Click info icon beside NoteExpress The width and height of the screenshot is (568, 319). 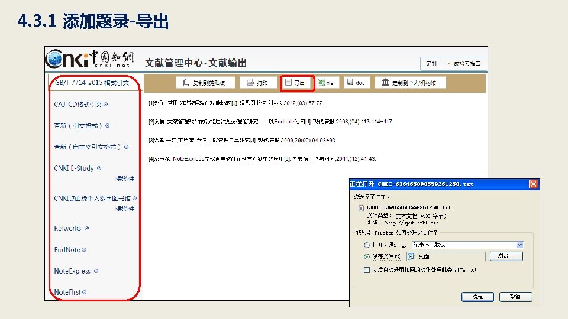[x=96, y=271]
